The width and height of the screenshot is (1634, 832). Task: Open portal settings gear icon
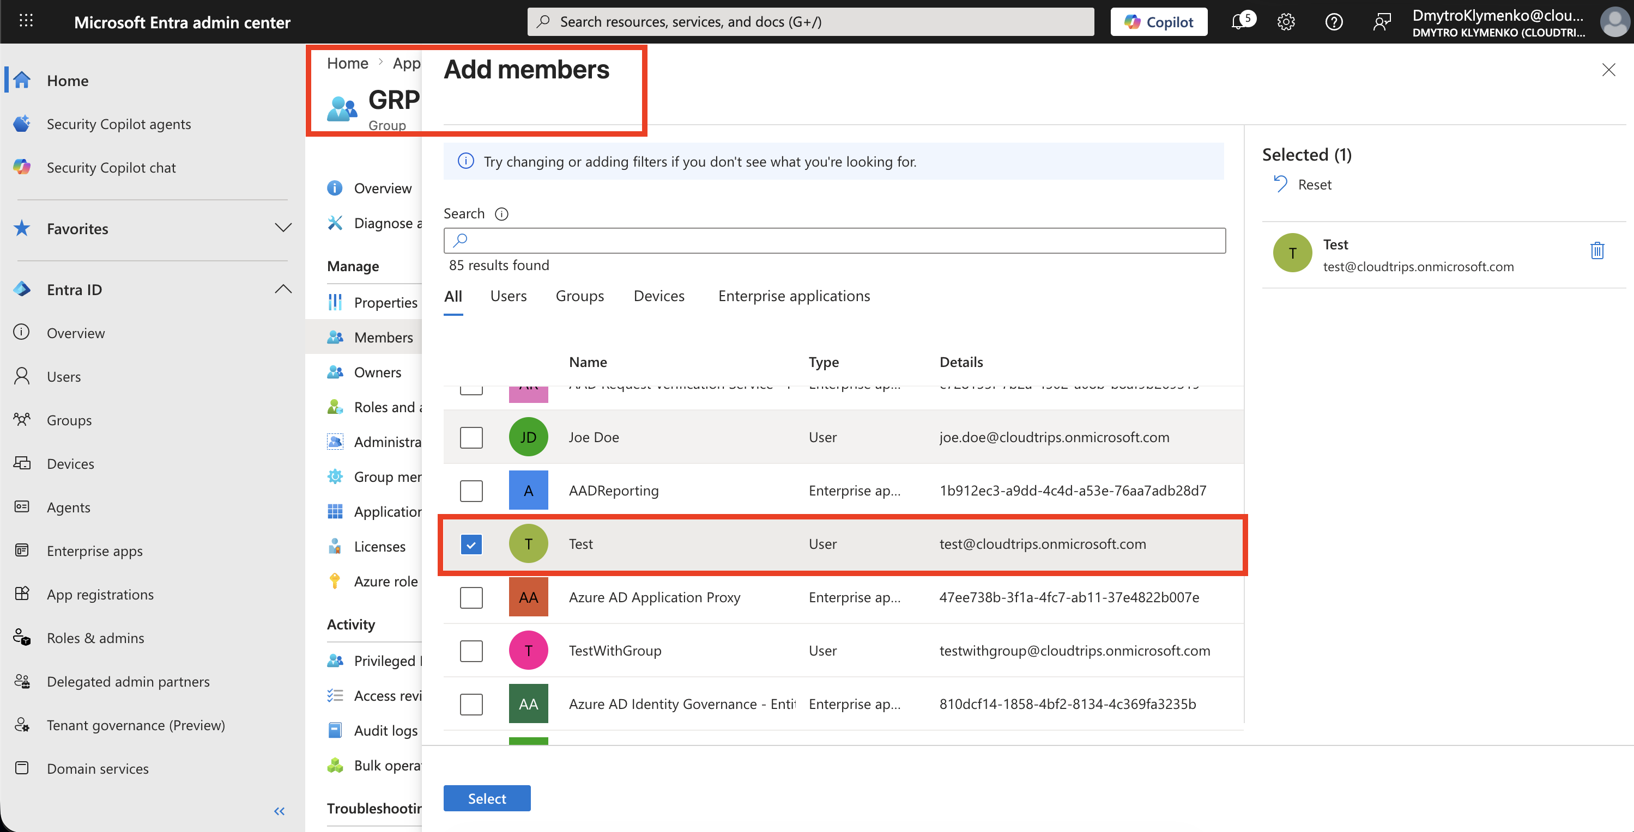coord(1286,22)
